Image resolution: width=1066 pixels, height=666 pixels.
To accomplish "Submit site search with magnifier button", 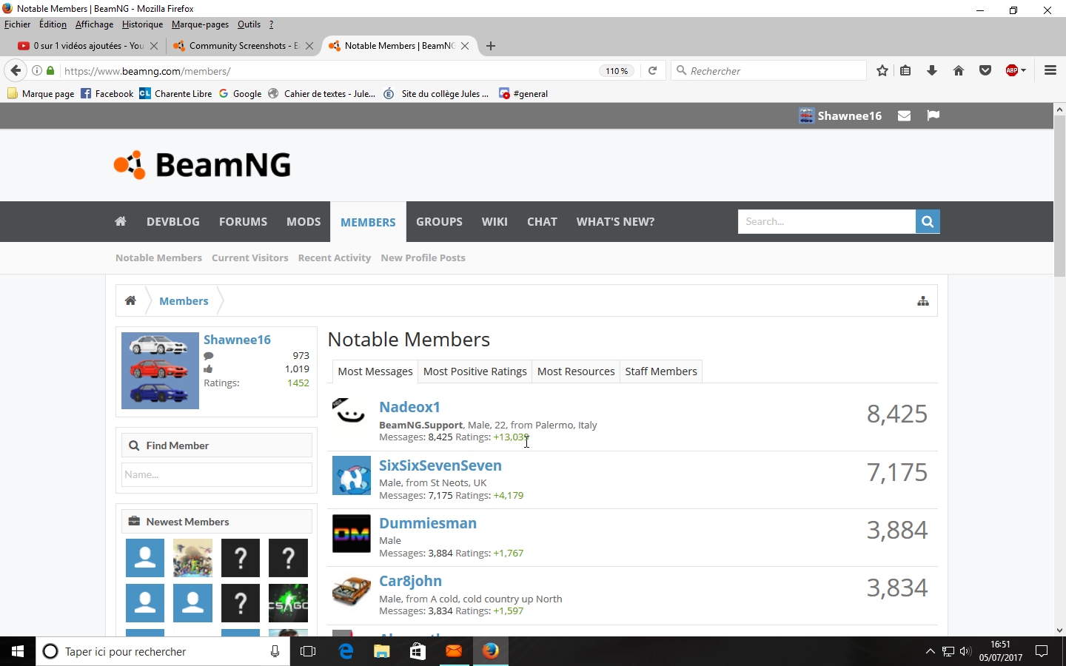I will (x=928, y=221).
